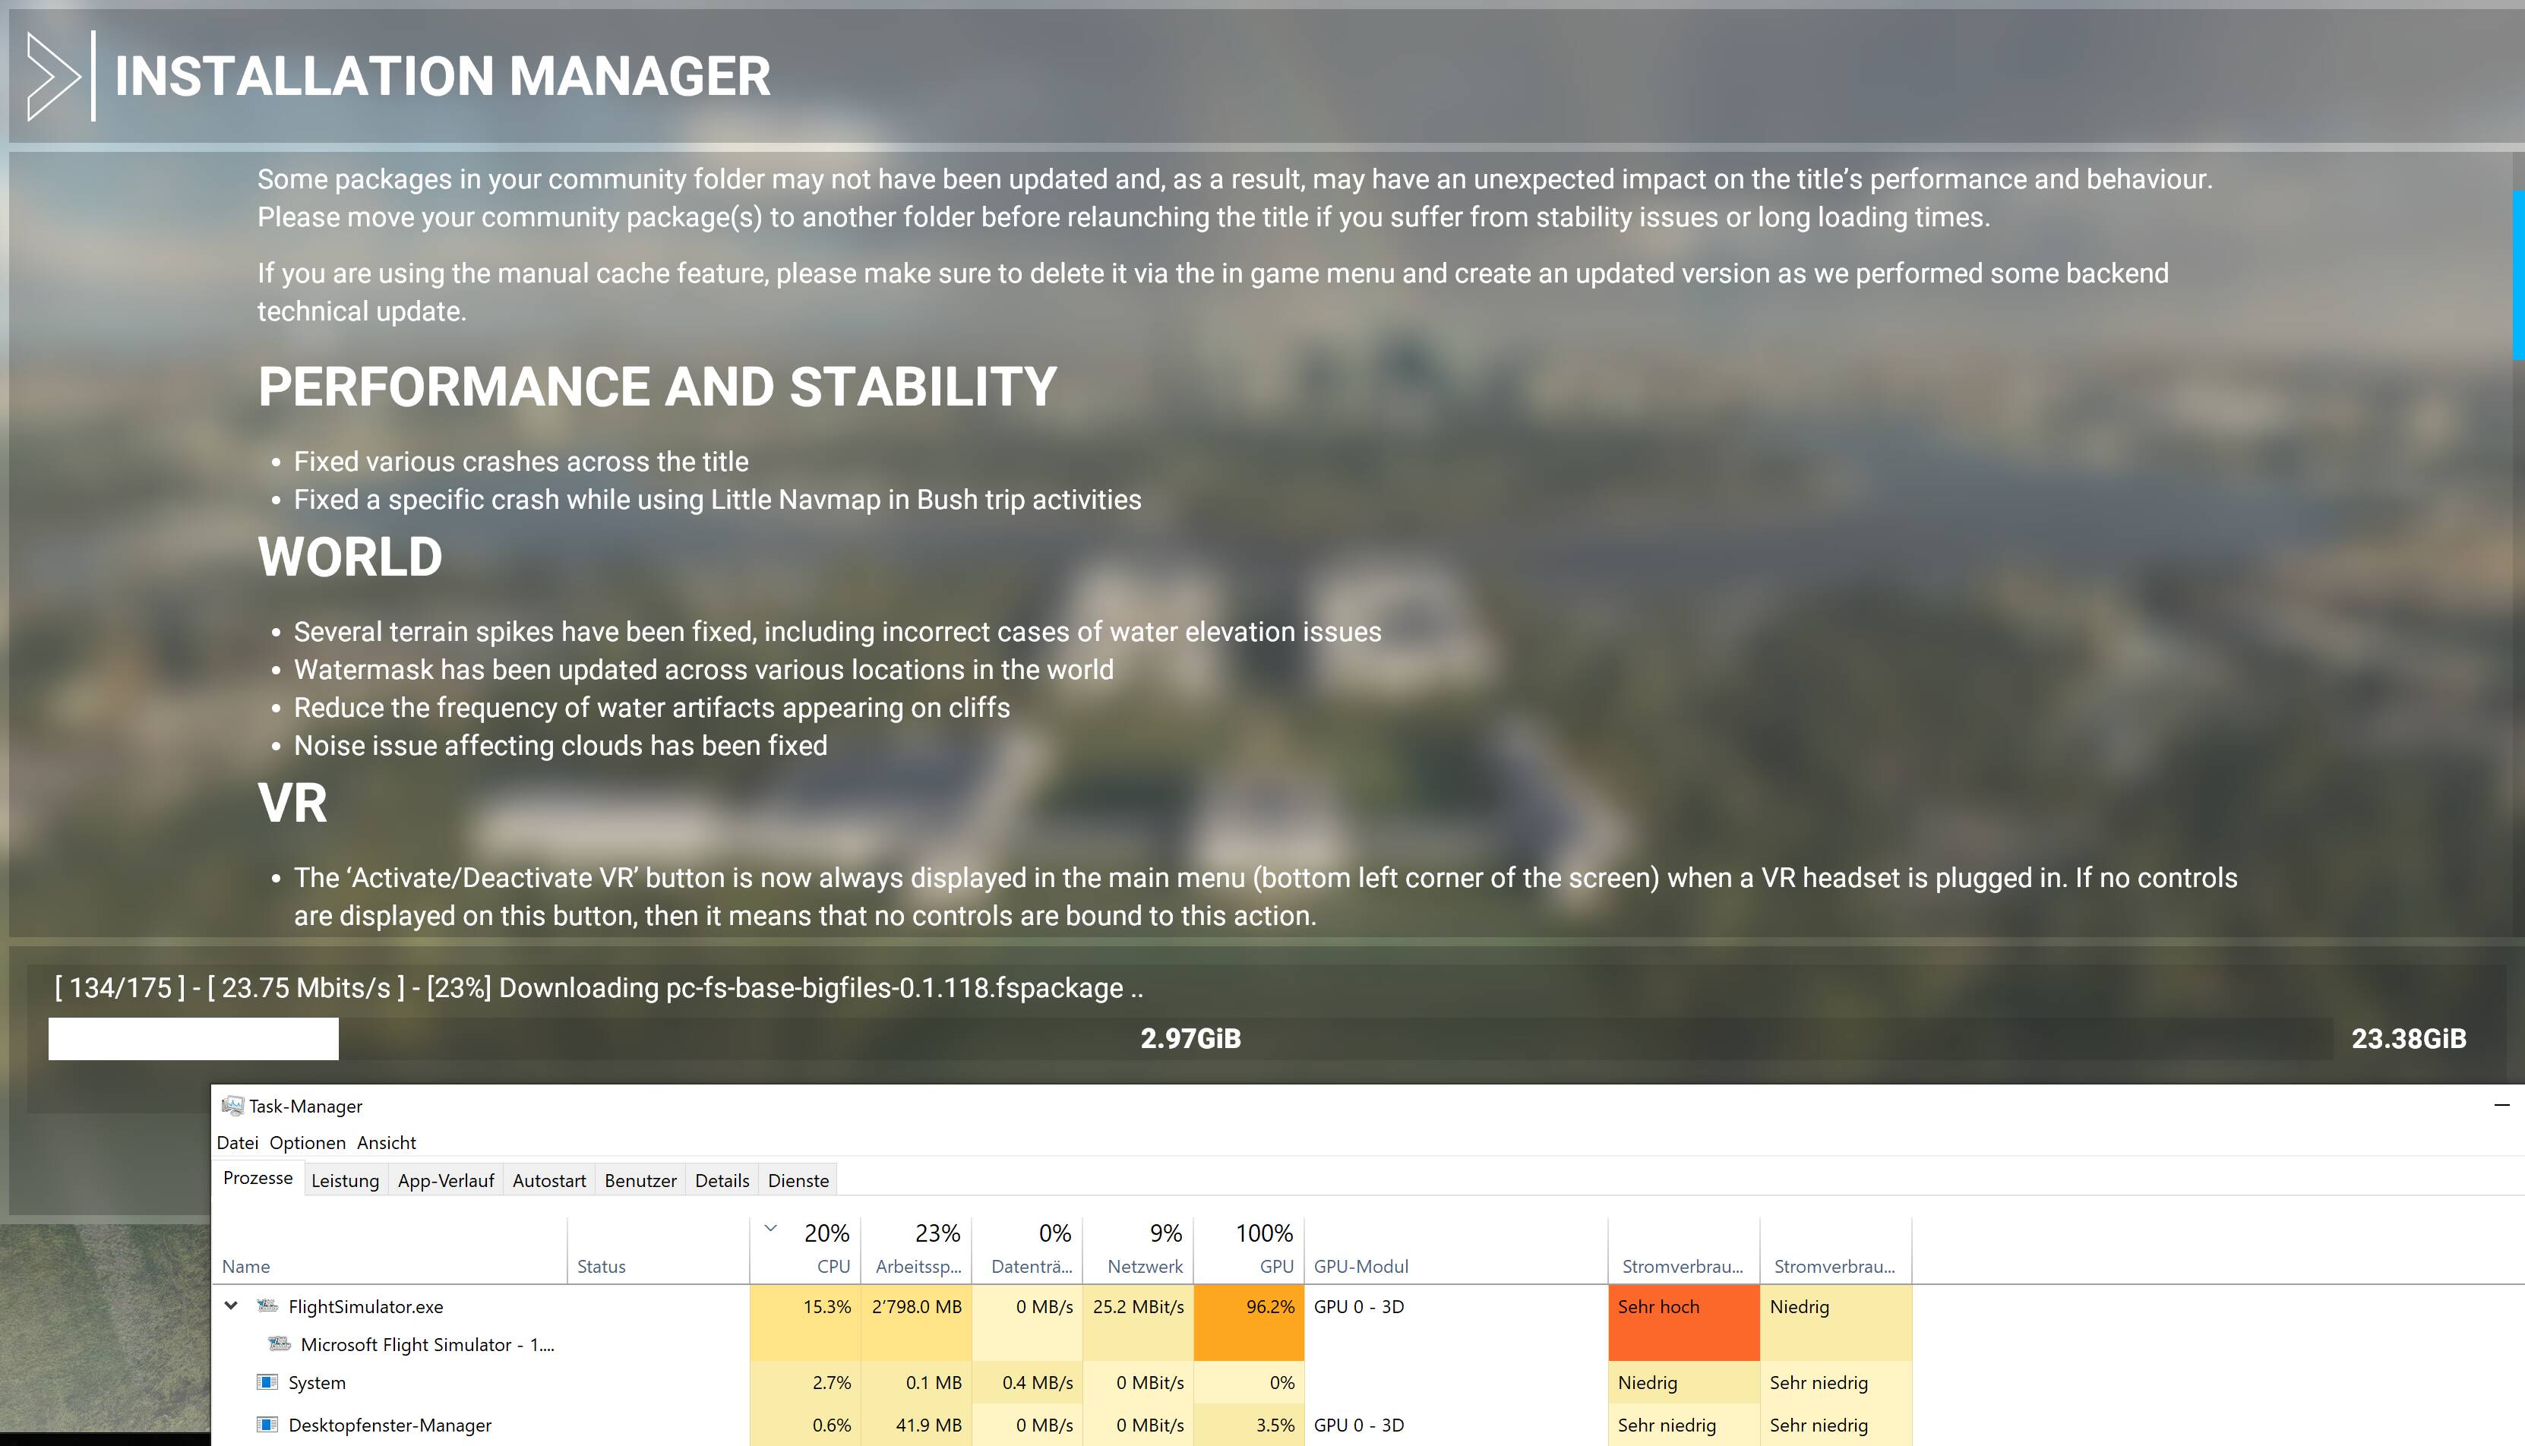Open the Optionen menu in Task-Manager
This screenshot has height=1446, width=2525.
click(308, 1142)
